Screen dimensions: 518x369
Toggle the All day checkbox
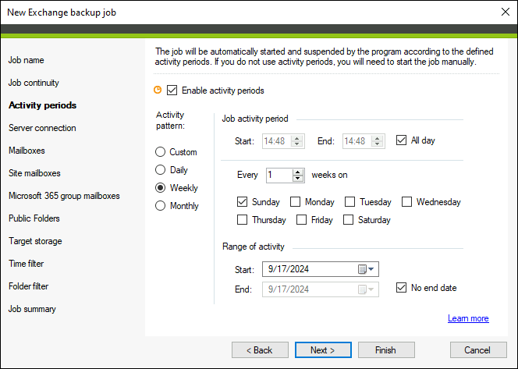(401, 140)
